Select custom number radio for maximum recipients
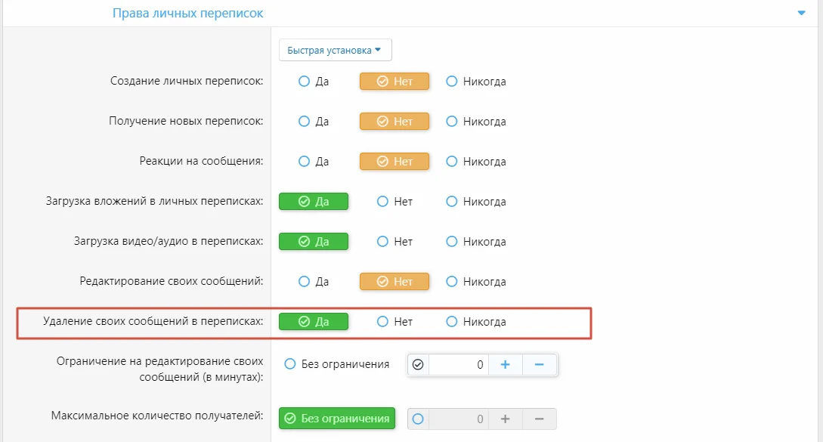This screenshot has height=442, width=823. click(418, 419)
